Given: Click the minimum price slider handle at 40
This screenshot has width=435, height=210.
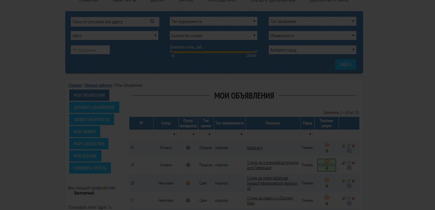Looking at the screenshot, I should click(x=171, y=52).
